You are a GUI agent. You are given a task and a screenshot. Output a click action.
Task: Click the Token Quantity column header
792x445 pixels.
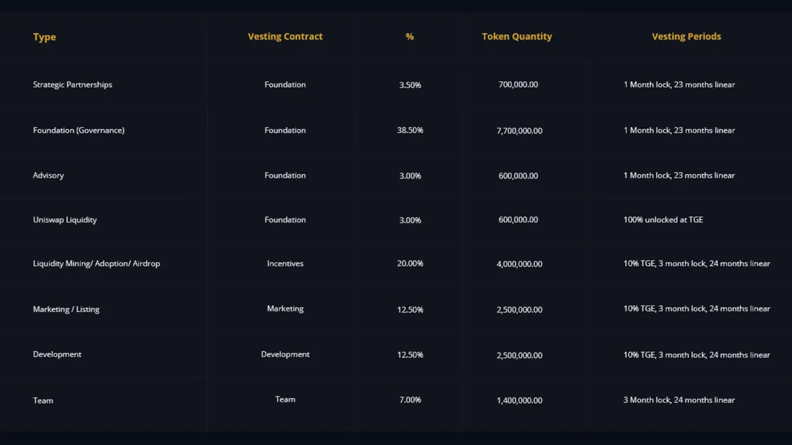click(x=517, y=37)
